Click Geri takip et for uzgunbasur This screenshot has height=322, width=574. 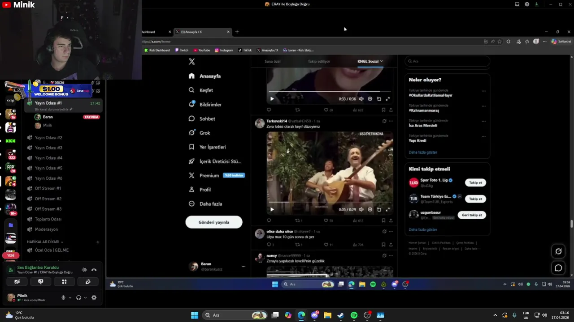tap(472, 215)
